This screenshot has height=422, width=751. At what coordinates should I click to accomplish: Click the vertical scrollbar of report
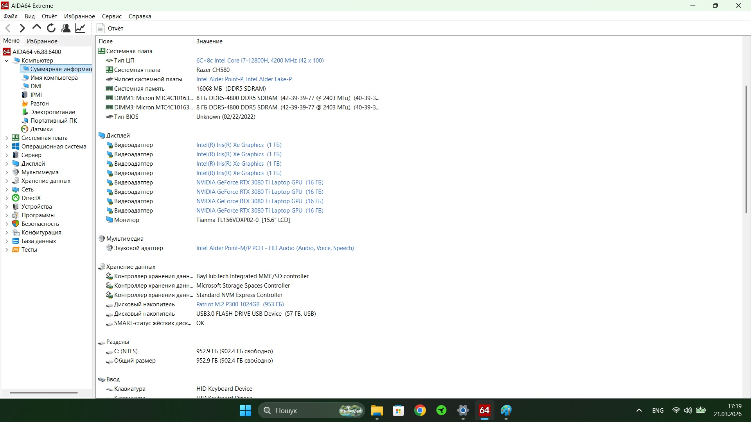tap(746, 148)
